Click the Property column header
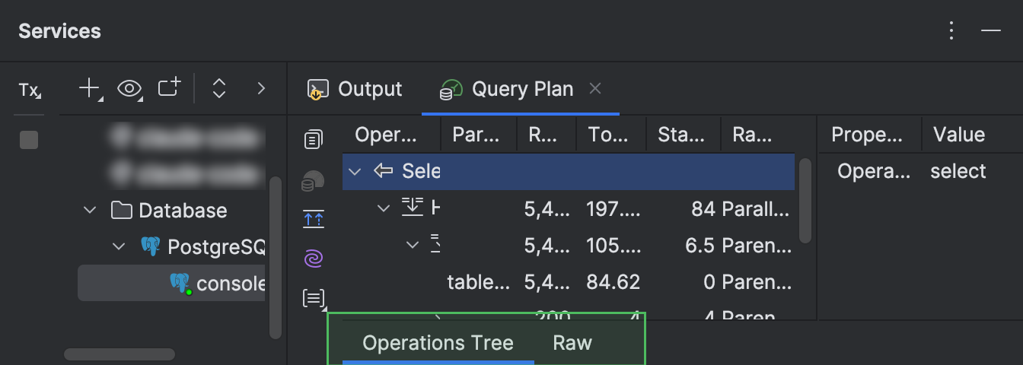Image resolution: width=1023 pixels, height=365 pixels. 870,135
